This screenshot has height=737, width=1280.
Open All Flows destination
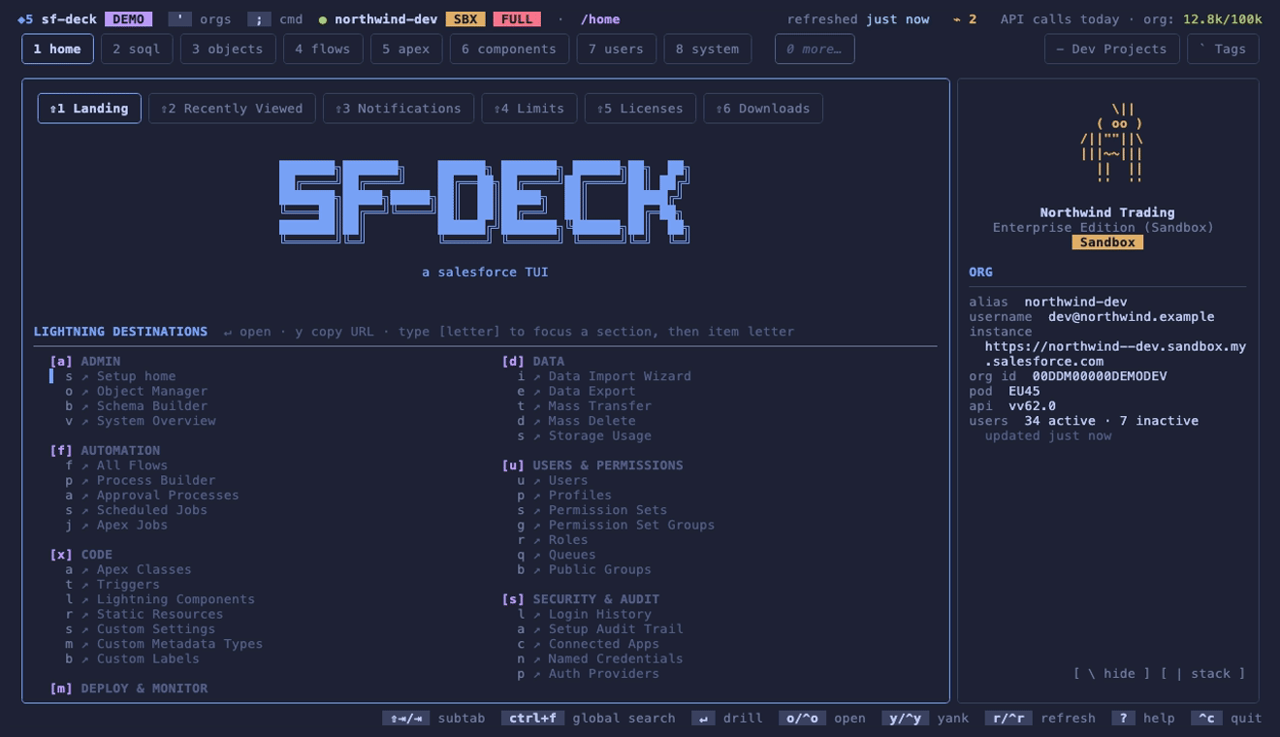[x=116, y=465]
